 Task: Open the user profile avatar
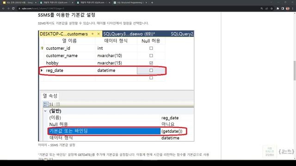288,8
